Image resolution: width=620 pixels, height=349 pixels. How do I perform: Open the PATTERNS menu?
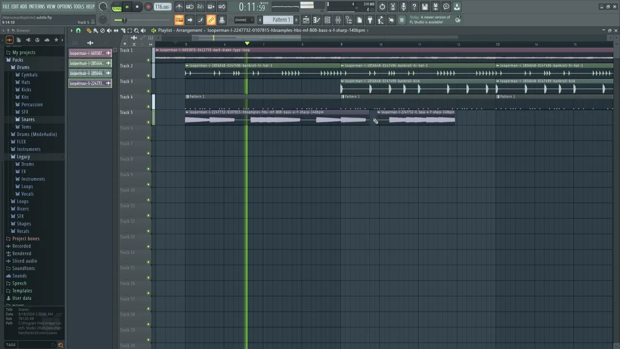[x=37, y=6]
